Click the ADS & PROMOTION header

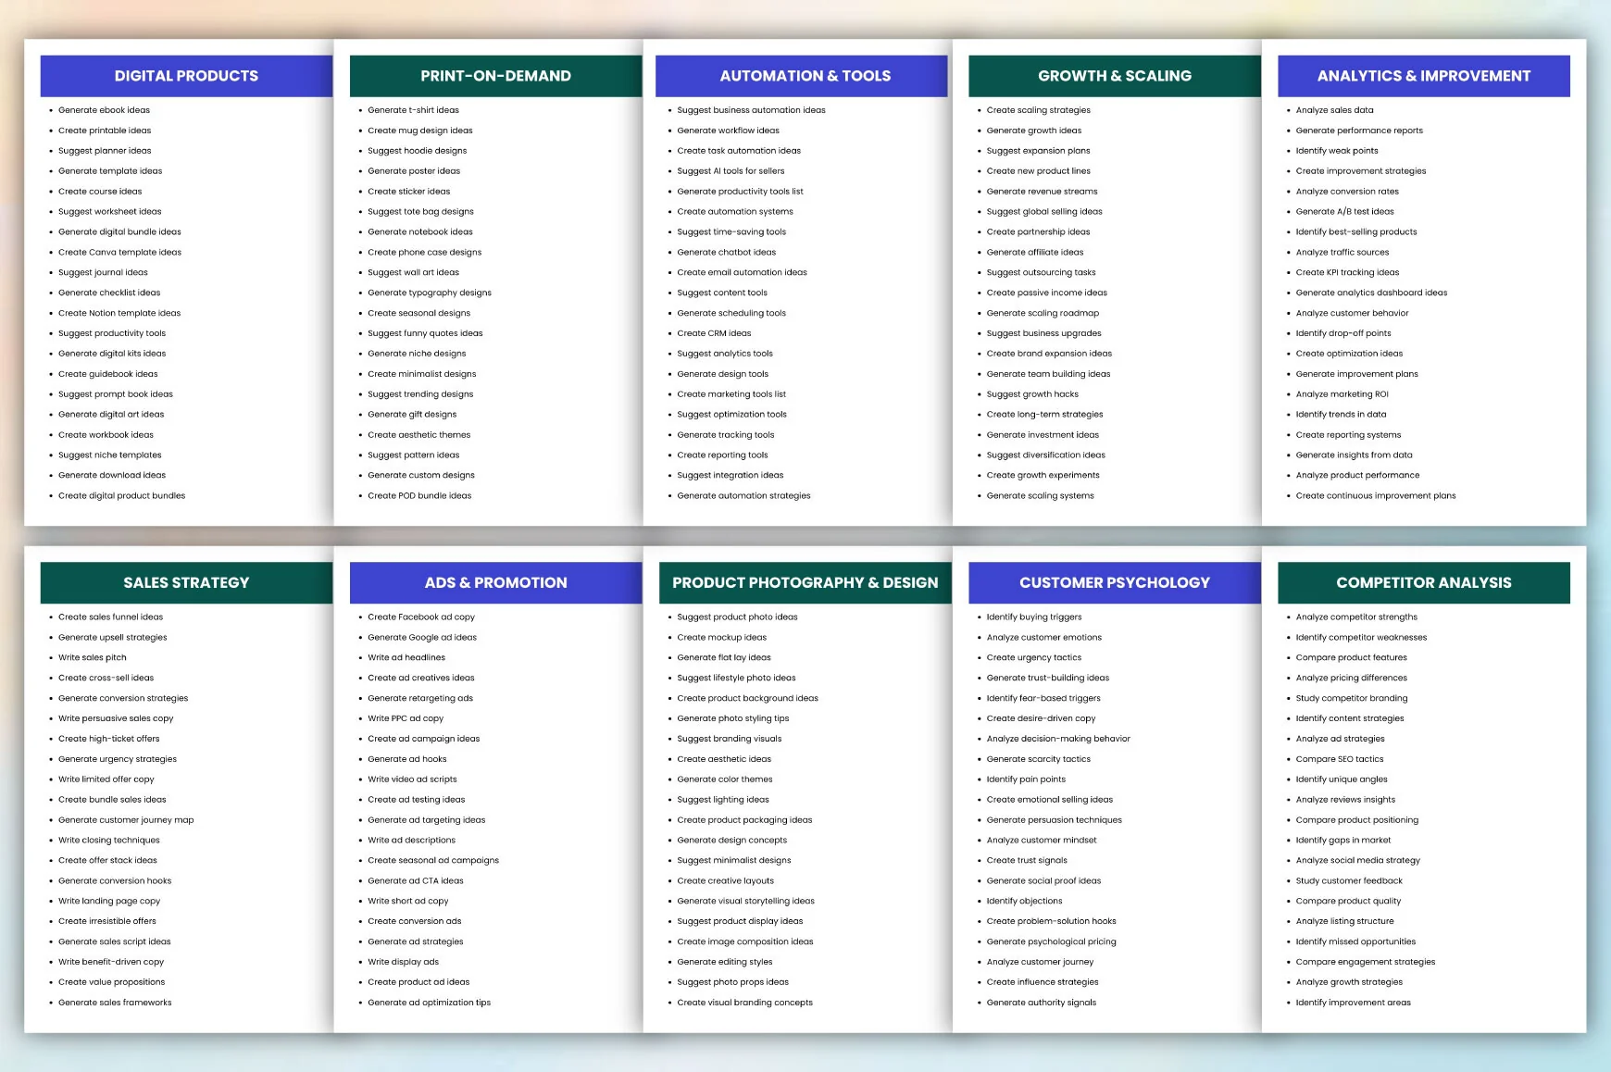click(495, 582)
